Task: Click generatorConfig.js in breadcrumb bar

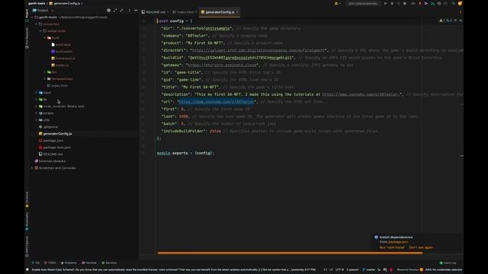Action: pyautogui.click(x=66, y=3)
